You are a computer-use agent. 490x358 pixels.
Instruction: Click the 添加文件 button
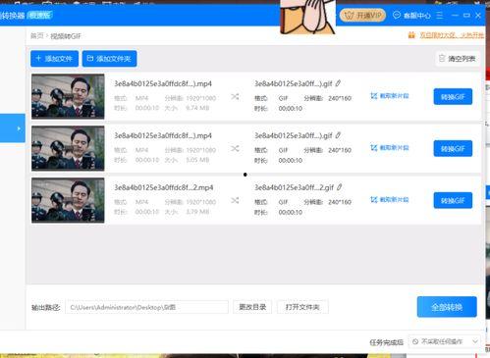tap(54, 59)
